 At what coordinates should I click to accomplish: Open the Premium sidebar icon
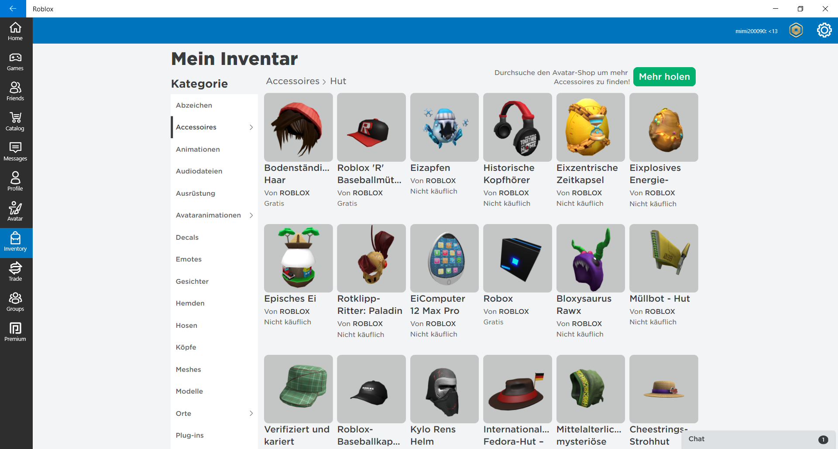point(15,332)
